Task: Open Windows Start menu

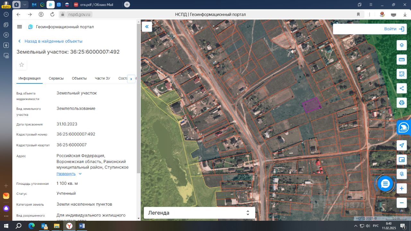Action: [6, 226]
